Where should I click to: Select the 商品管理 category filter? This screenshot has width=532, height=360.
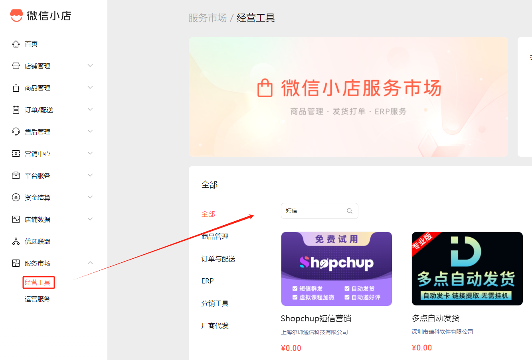pyautogui.click(x=215, y=236)
